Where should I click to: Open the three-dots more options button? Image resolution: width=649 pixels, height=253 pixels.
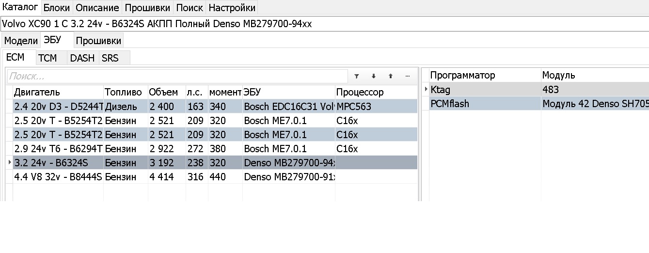click(407, 76)
